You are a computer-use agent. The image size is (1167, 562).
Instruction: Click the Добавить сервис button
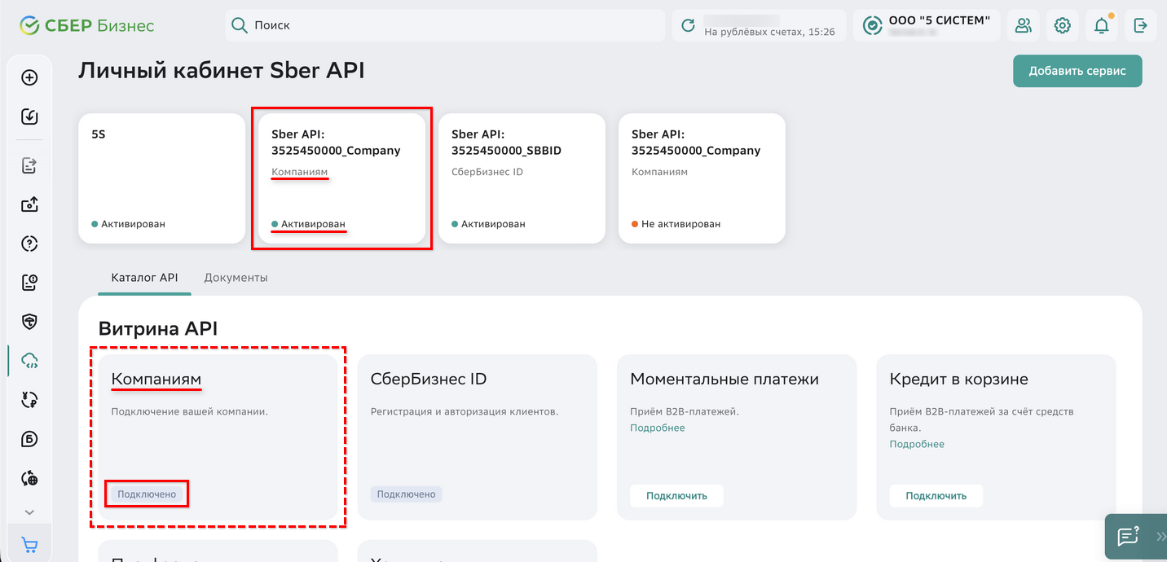point(1077,71)
